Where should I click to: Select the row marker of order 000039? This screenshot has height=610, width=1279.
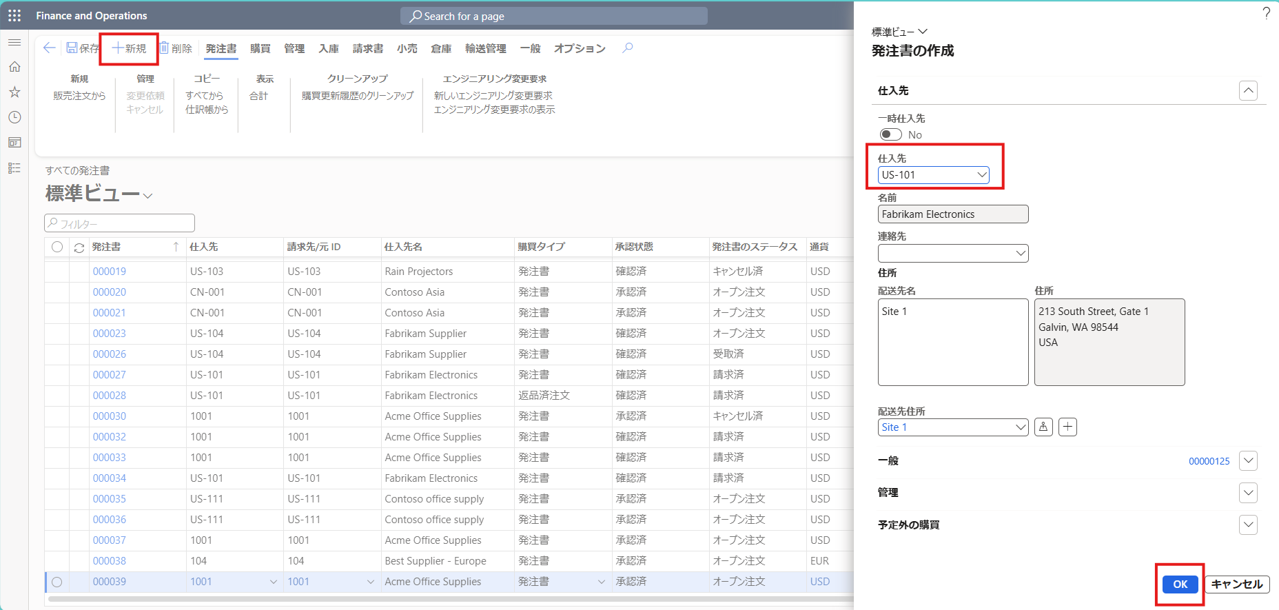tap(57, 582)
